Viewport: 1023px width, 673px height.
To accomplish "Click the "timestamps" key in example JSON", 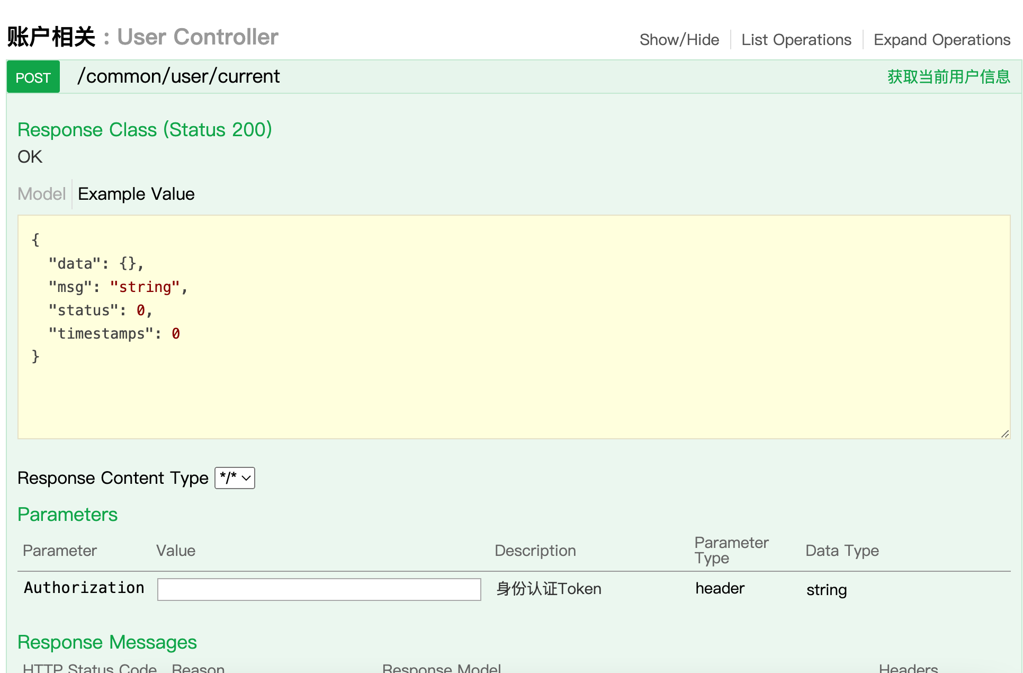I will [x=101, y=334].
